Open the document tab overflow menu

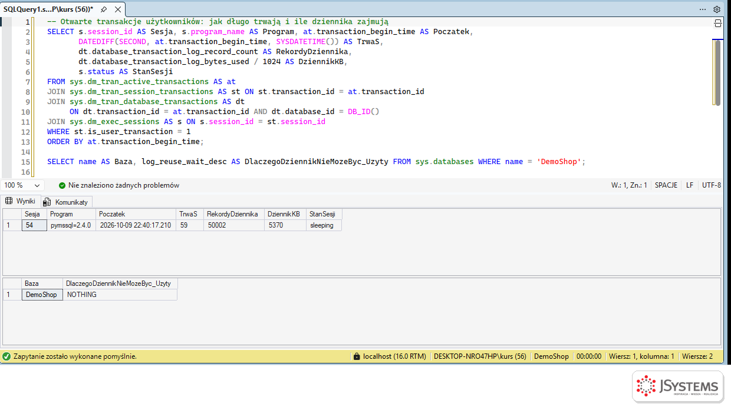(703, 9)
